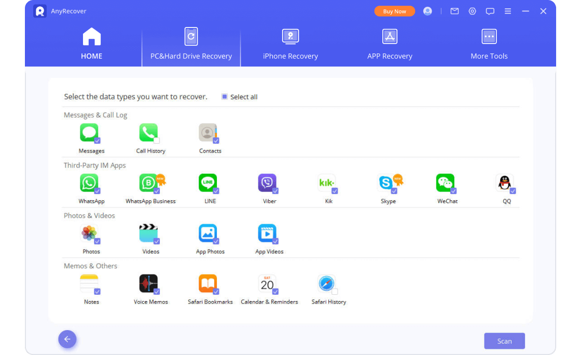Click the Videos clapperboard icon
581x355 pixels.
tap(148, 233)
